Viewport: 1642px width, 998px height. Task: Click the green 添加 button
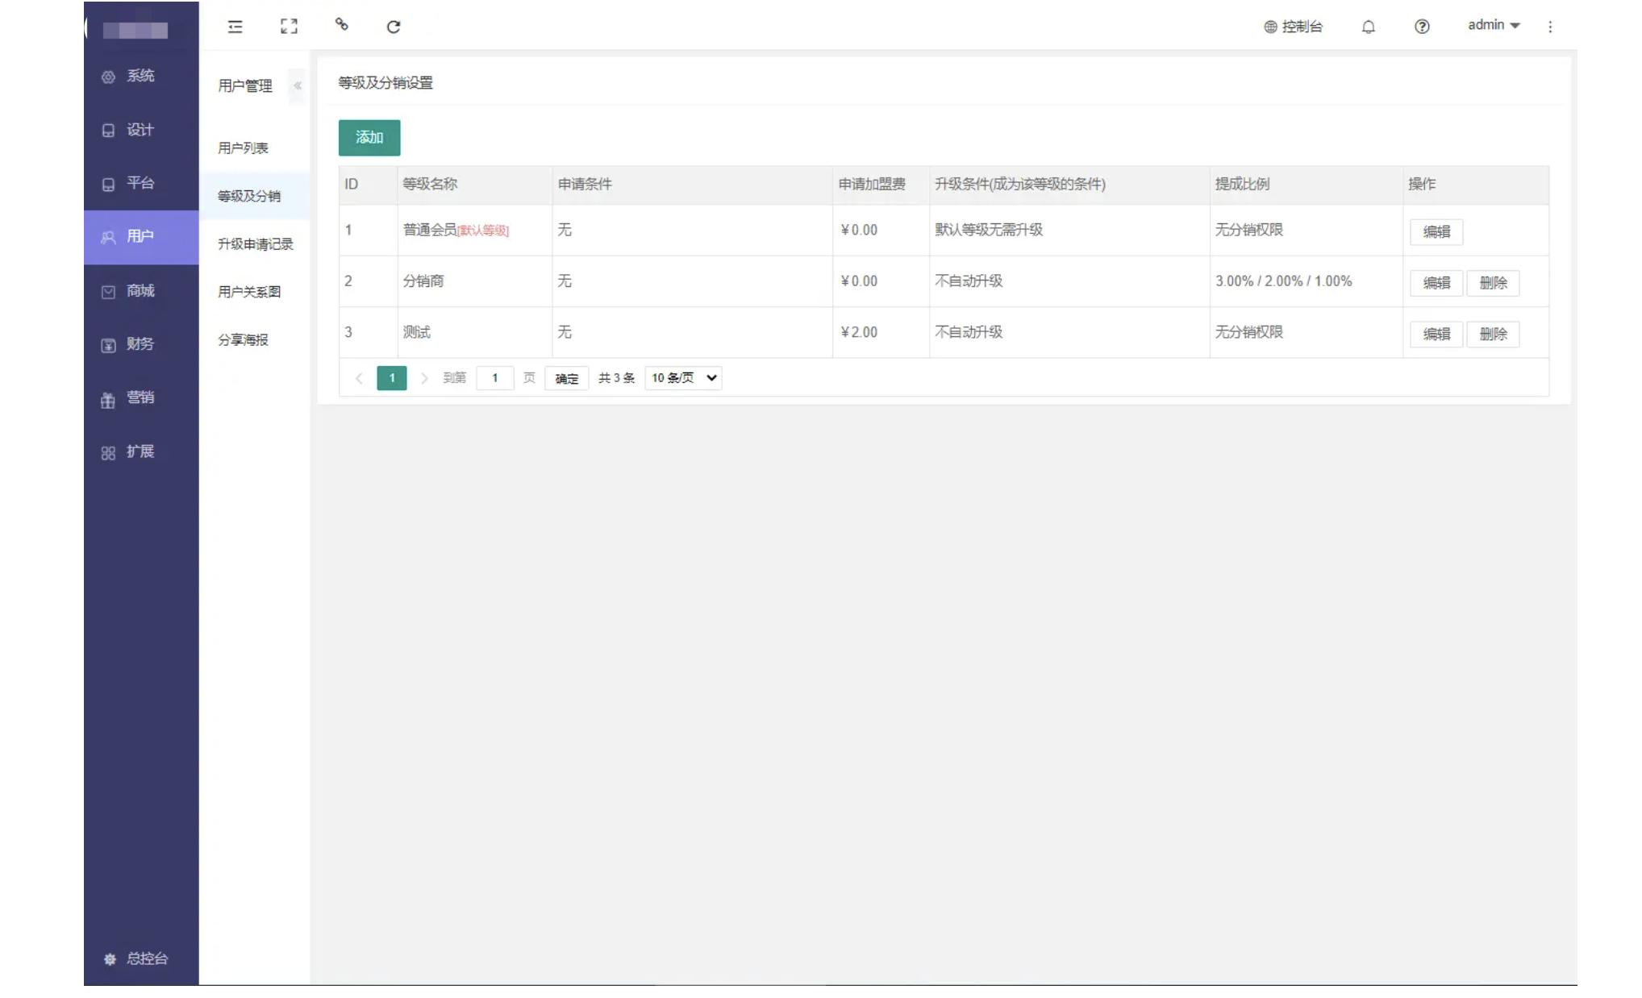(x=369, y=138)
